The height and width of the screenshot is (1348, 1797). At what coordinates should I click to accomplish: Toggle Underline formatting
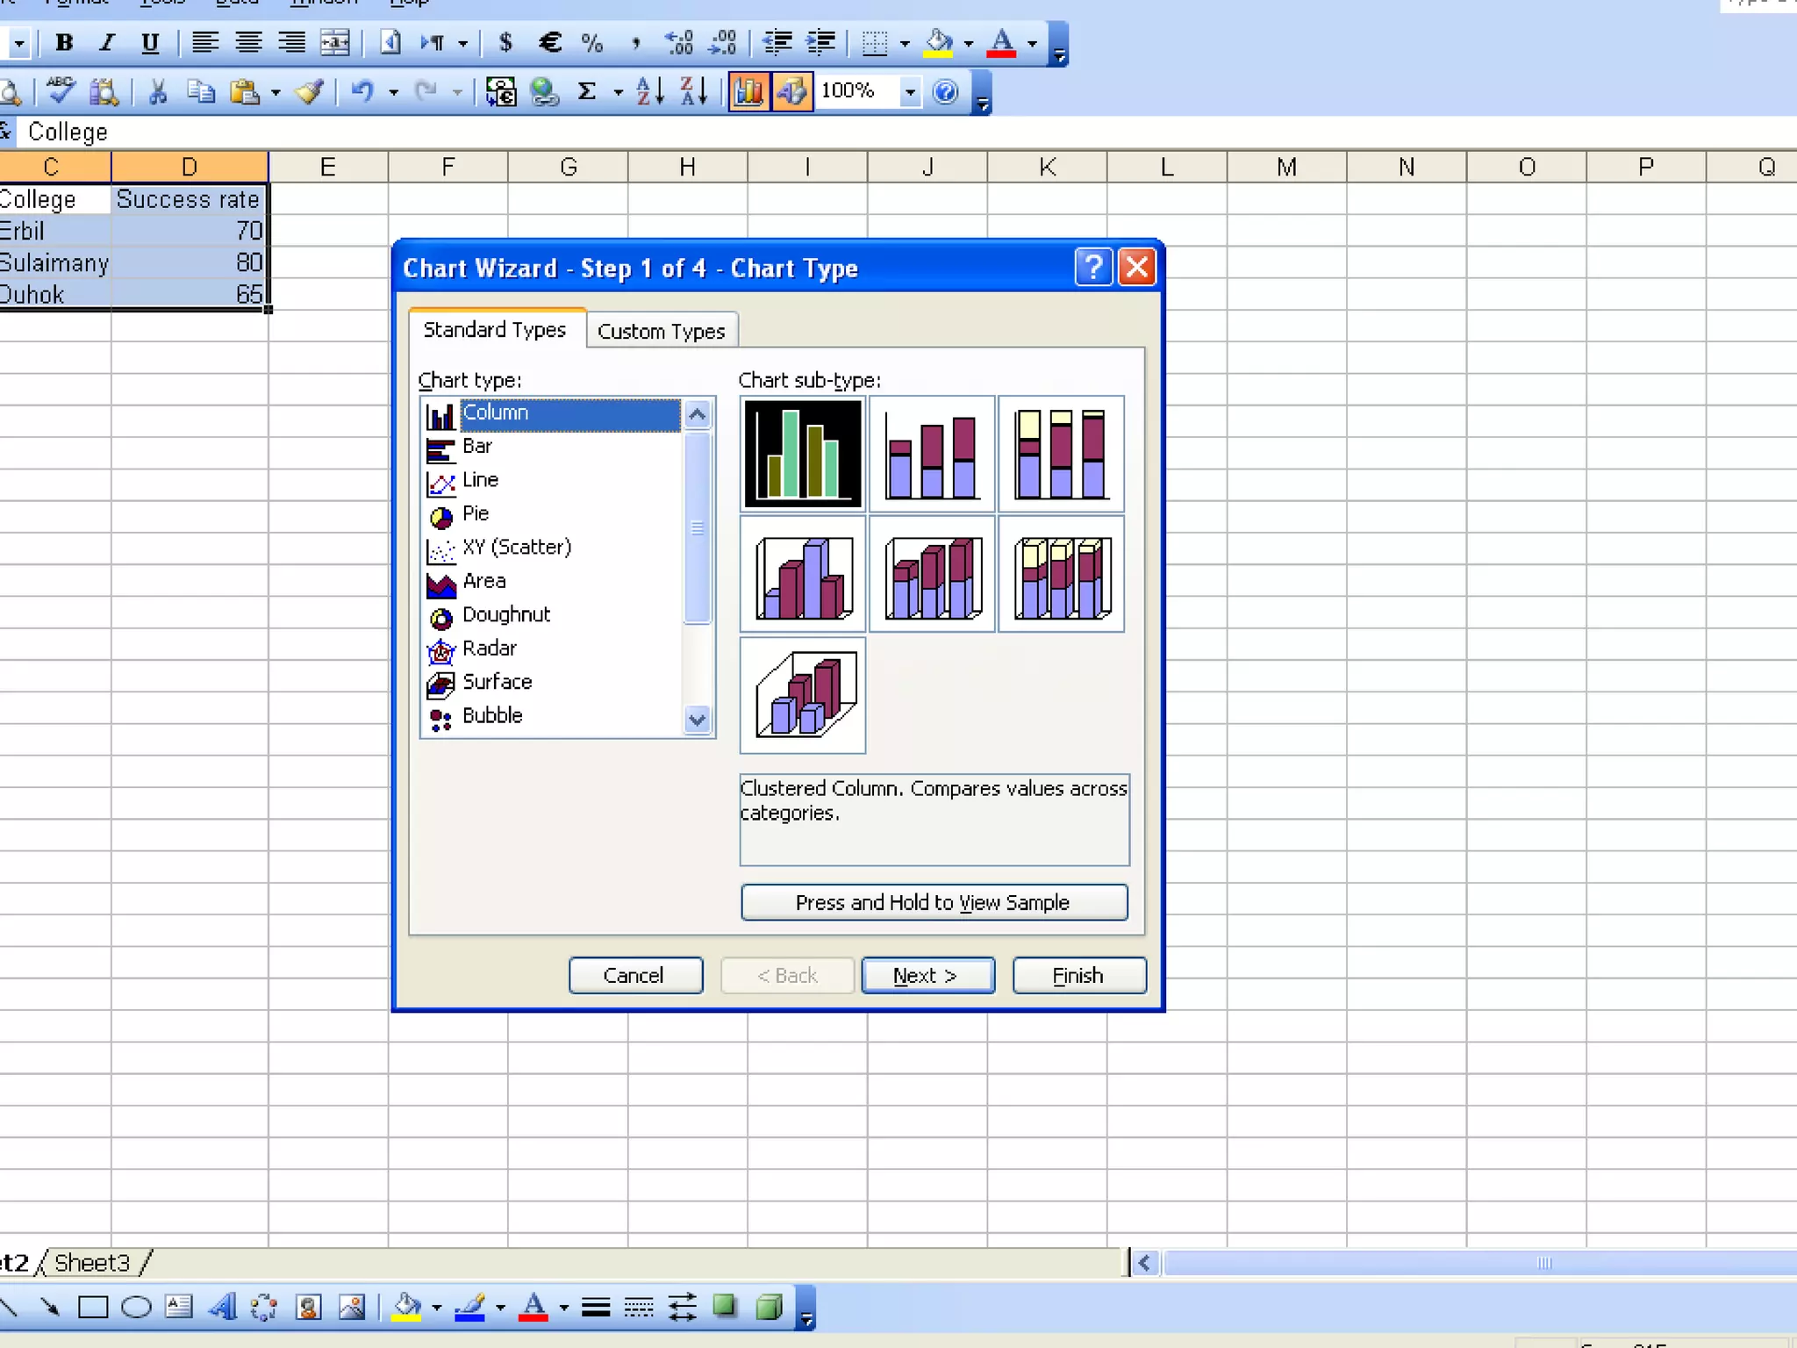point(150,42)
